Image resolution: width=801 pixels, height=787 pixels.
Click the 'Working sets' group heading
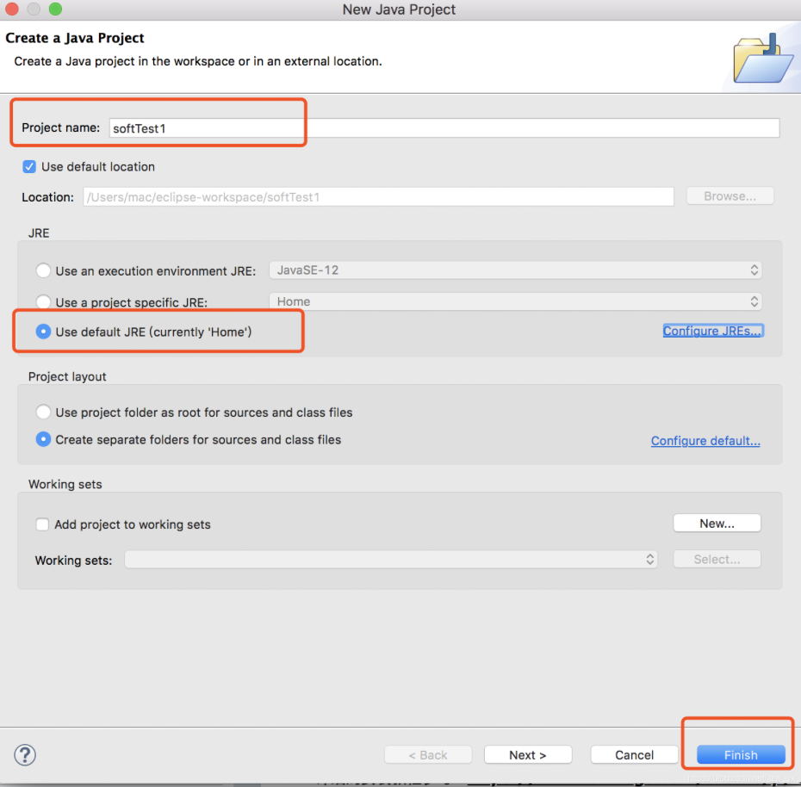65,484
